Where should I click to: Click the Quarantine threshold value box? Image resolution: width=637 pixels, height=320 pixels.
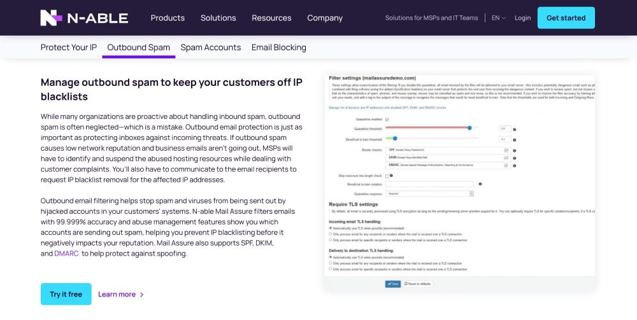(505, 129)
